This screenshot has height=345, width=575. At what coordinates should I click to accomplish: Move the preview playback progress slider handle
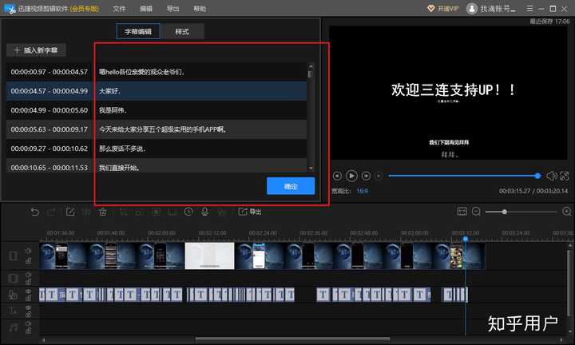point(537,176)
